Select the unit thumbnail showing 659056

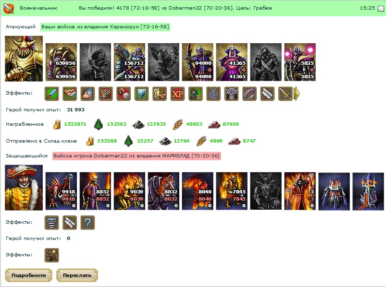[x=62, y=62]
